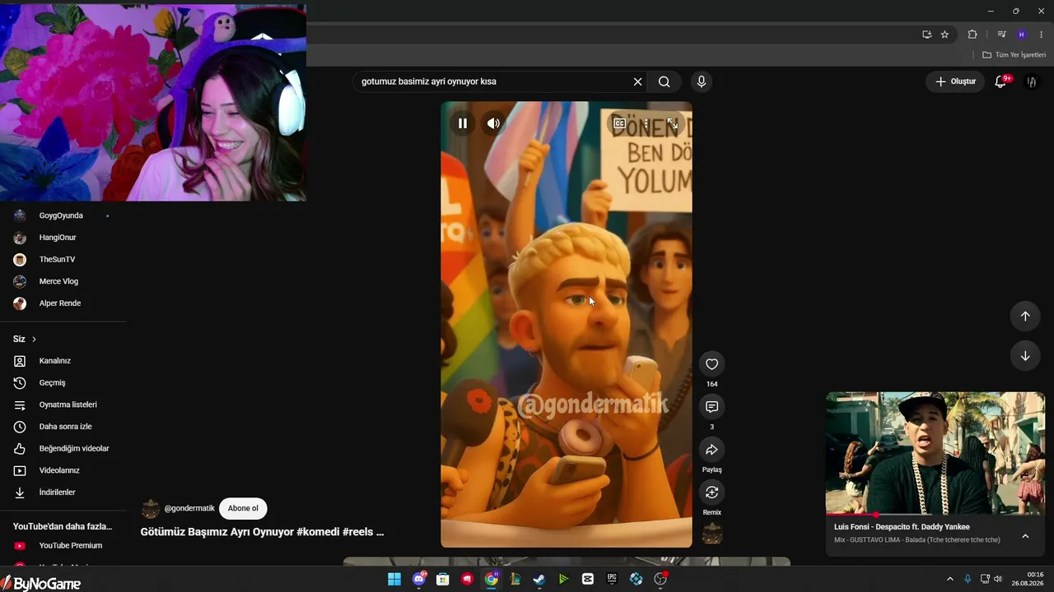Open Epic Games Launcher from the taskbar
This screenshot has height=592, width=1054.
click(612, 580)
